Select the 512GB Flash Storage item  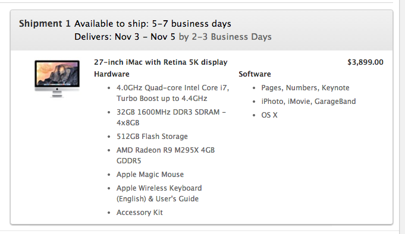(x=152, y=137)
